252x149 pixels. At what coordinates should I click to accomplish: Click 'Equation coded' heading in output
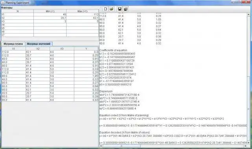pyautogui.click(x=124, y=115)
